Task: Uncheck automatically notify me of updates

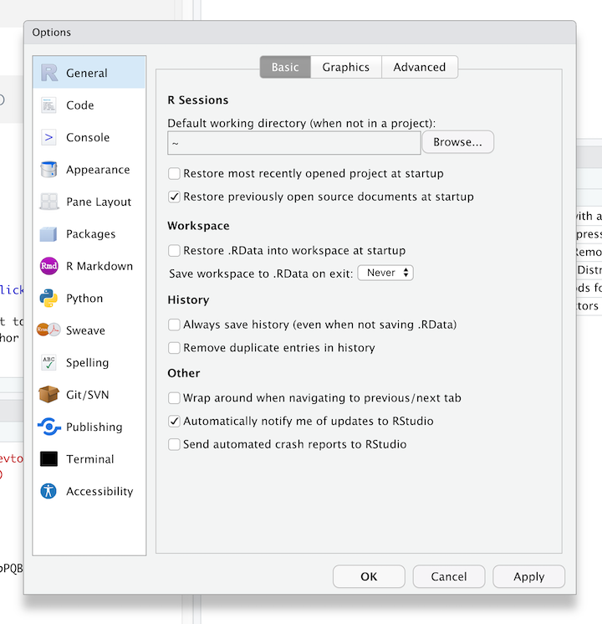Action: tap(175, 422)
